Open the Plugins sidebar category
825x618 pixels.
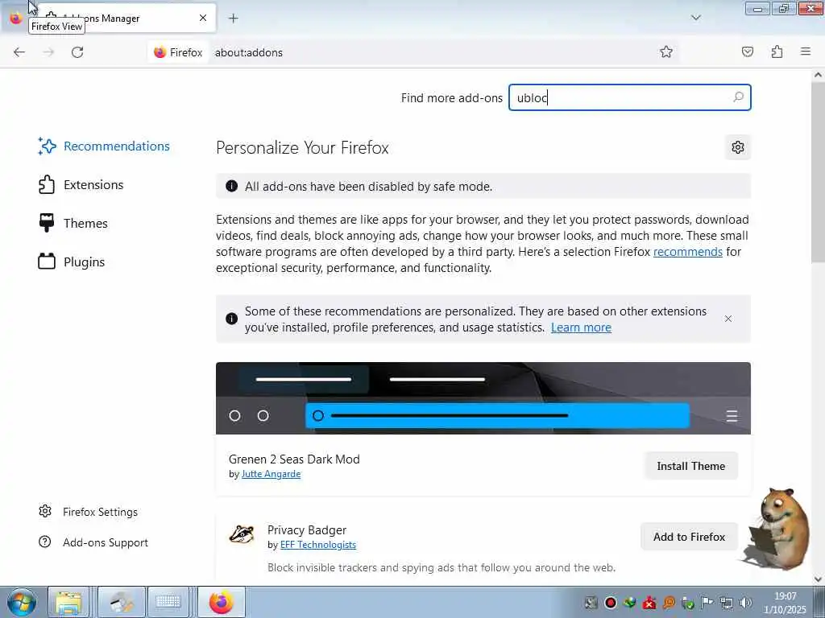[x=72, y=262]
